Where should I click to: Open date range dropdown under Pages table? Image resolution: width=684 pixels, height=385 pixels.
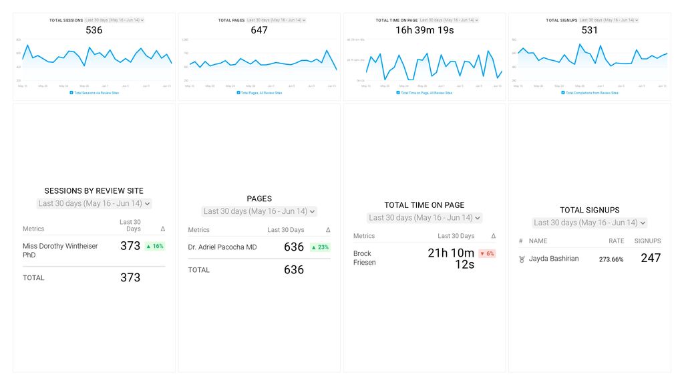[259, 211]
